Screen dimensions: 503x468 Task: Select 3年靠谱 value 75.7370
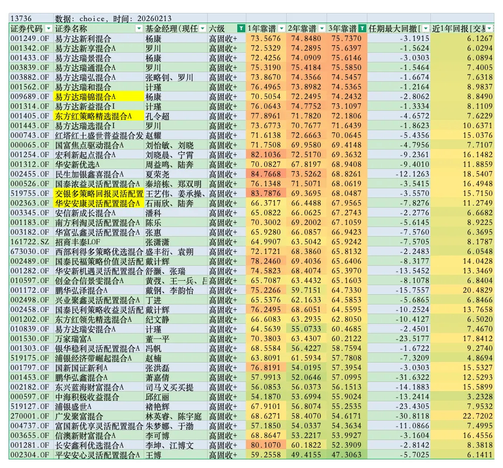tap(347, 39)
